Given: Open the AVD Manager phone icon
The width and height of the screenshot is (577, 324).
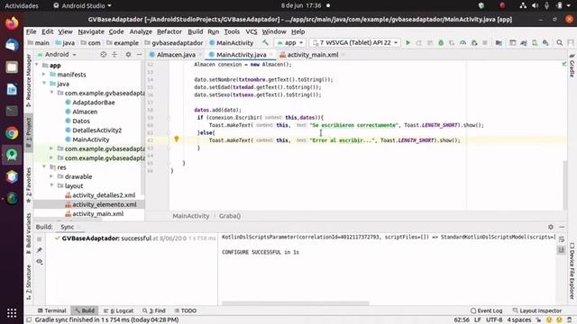Looking at the screenshot, I should [x=535, y=43].
